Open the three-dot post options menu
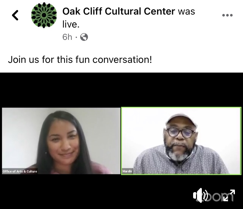The image size is (243, 209). coord(227,15)
